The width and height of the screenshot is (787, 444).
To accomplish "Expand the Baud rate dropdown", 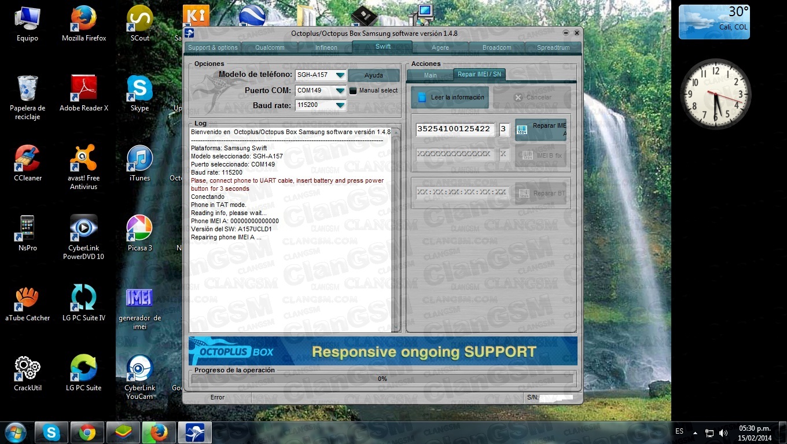I will pos(340,105).
